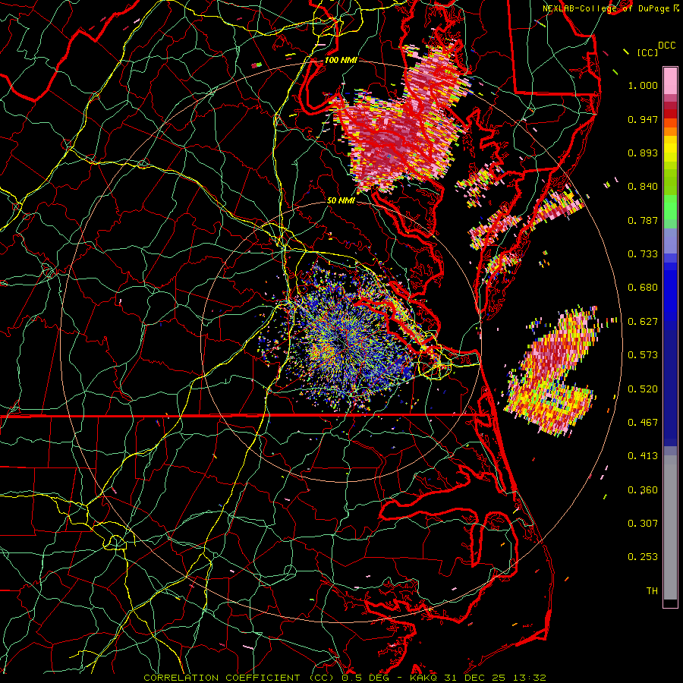Click the 0.573 legend value
The height and width of the screenshot is (683, 683).
(x=643, y=355)
